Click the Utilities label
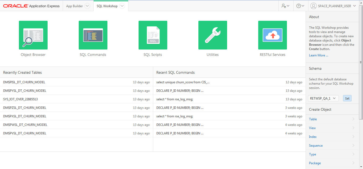 click(x=213, y=55)
